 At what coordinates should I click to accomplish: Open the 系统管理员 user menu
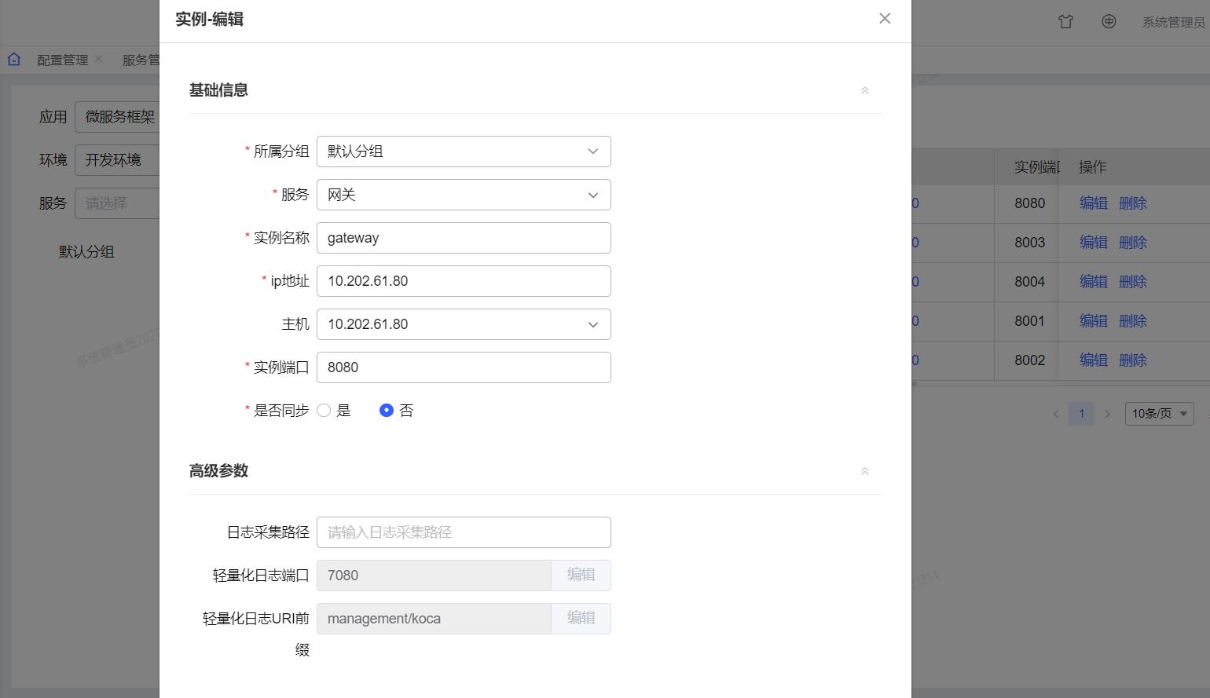tap(1174, 23)
